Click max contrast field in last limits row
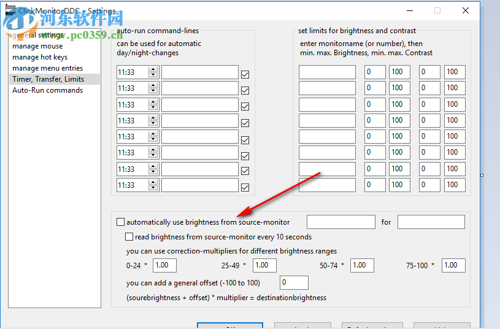The image size is (500, 329). (x=455, y=185)
